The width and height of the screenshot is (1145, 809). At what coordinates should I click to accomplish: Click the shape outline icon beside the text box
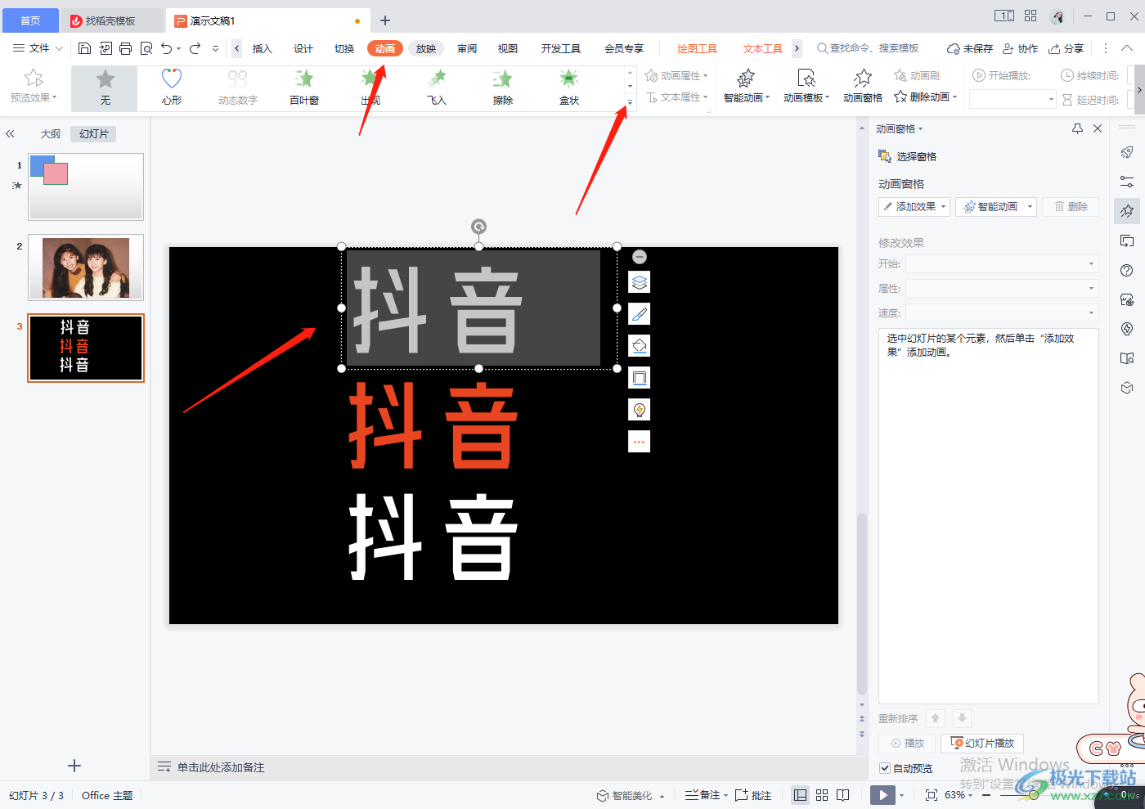point(640,378)
